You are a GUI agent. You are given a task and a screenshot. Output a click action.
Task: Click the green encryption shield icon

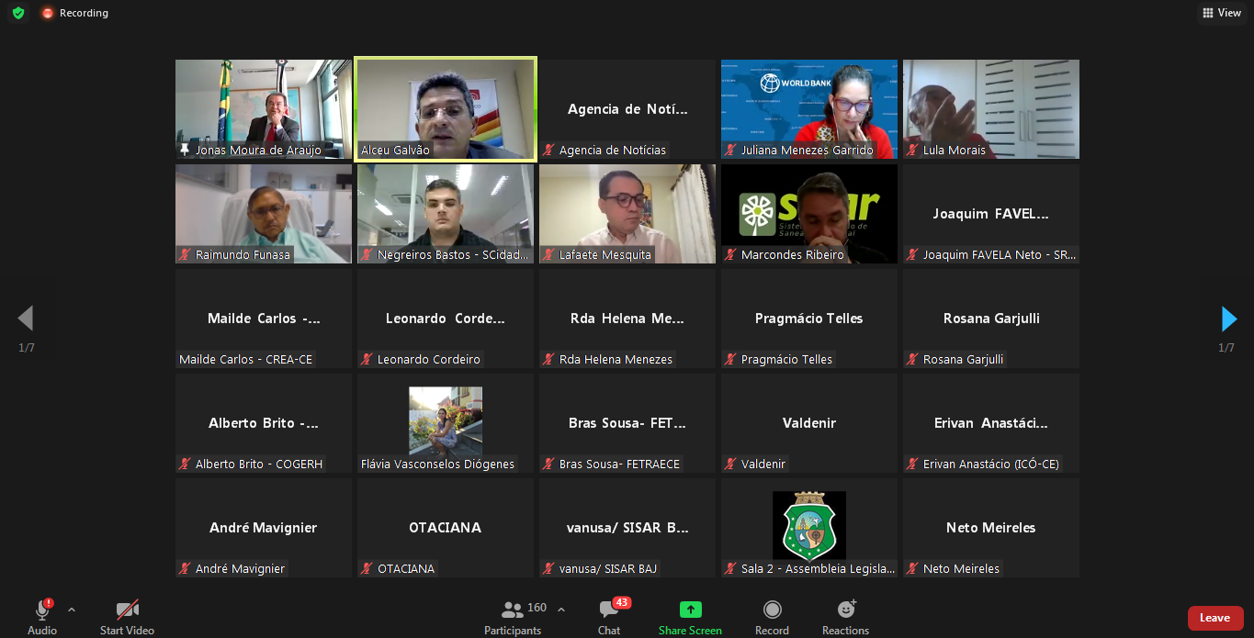click(18, 13)
